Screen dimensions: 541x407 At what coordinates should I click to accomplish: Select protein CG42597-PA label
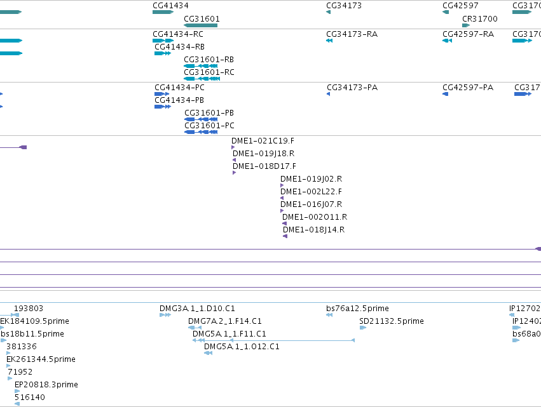(468, 88)
